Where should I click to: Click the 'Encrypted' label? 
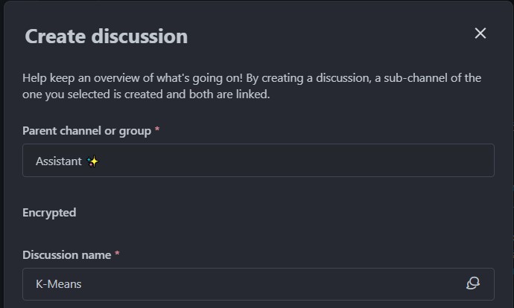pyautogui.click(x=49, y=213)
